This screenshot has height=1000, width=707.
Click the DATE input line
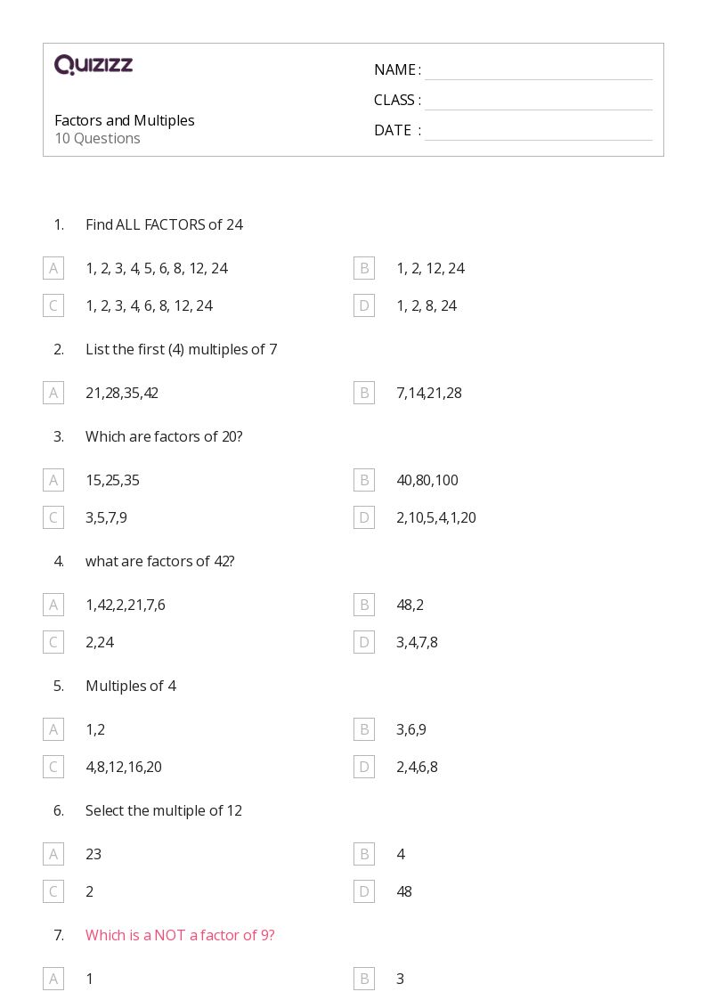pyautogui.click(x=539, y=130)
